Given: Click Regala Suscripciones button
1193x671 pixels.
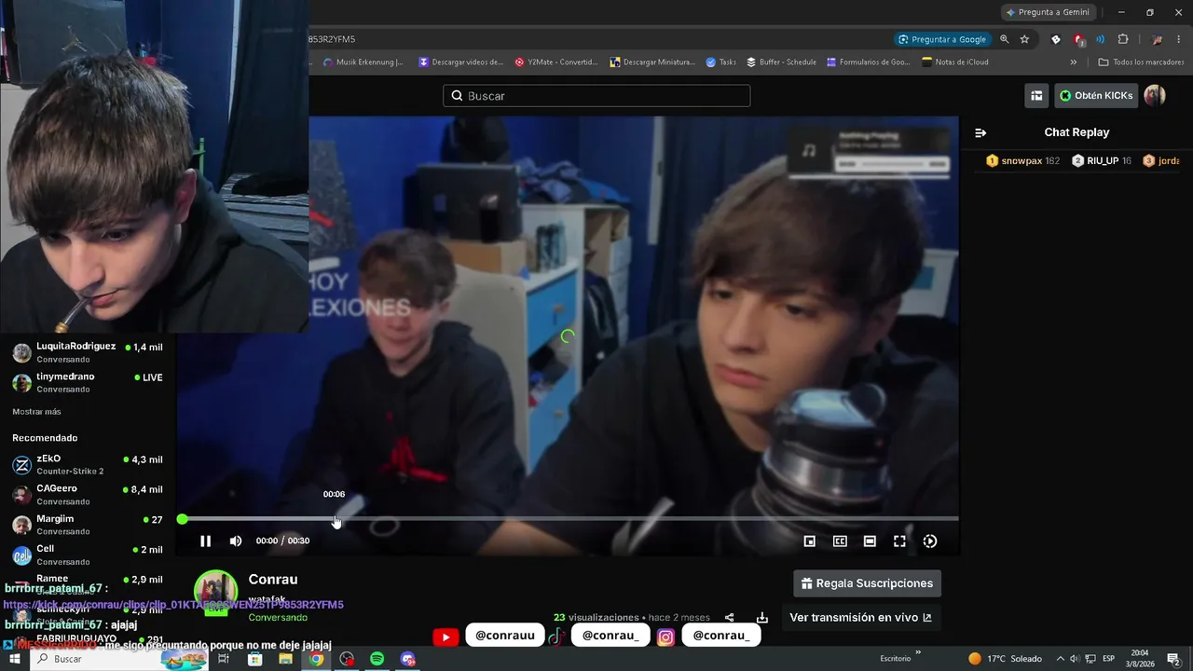Looking at the screenshot, I should click(867, 583).
